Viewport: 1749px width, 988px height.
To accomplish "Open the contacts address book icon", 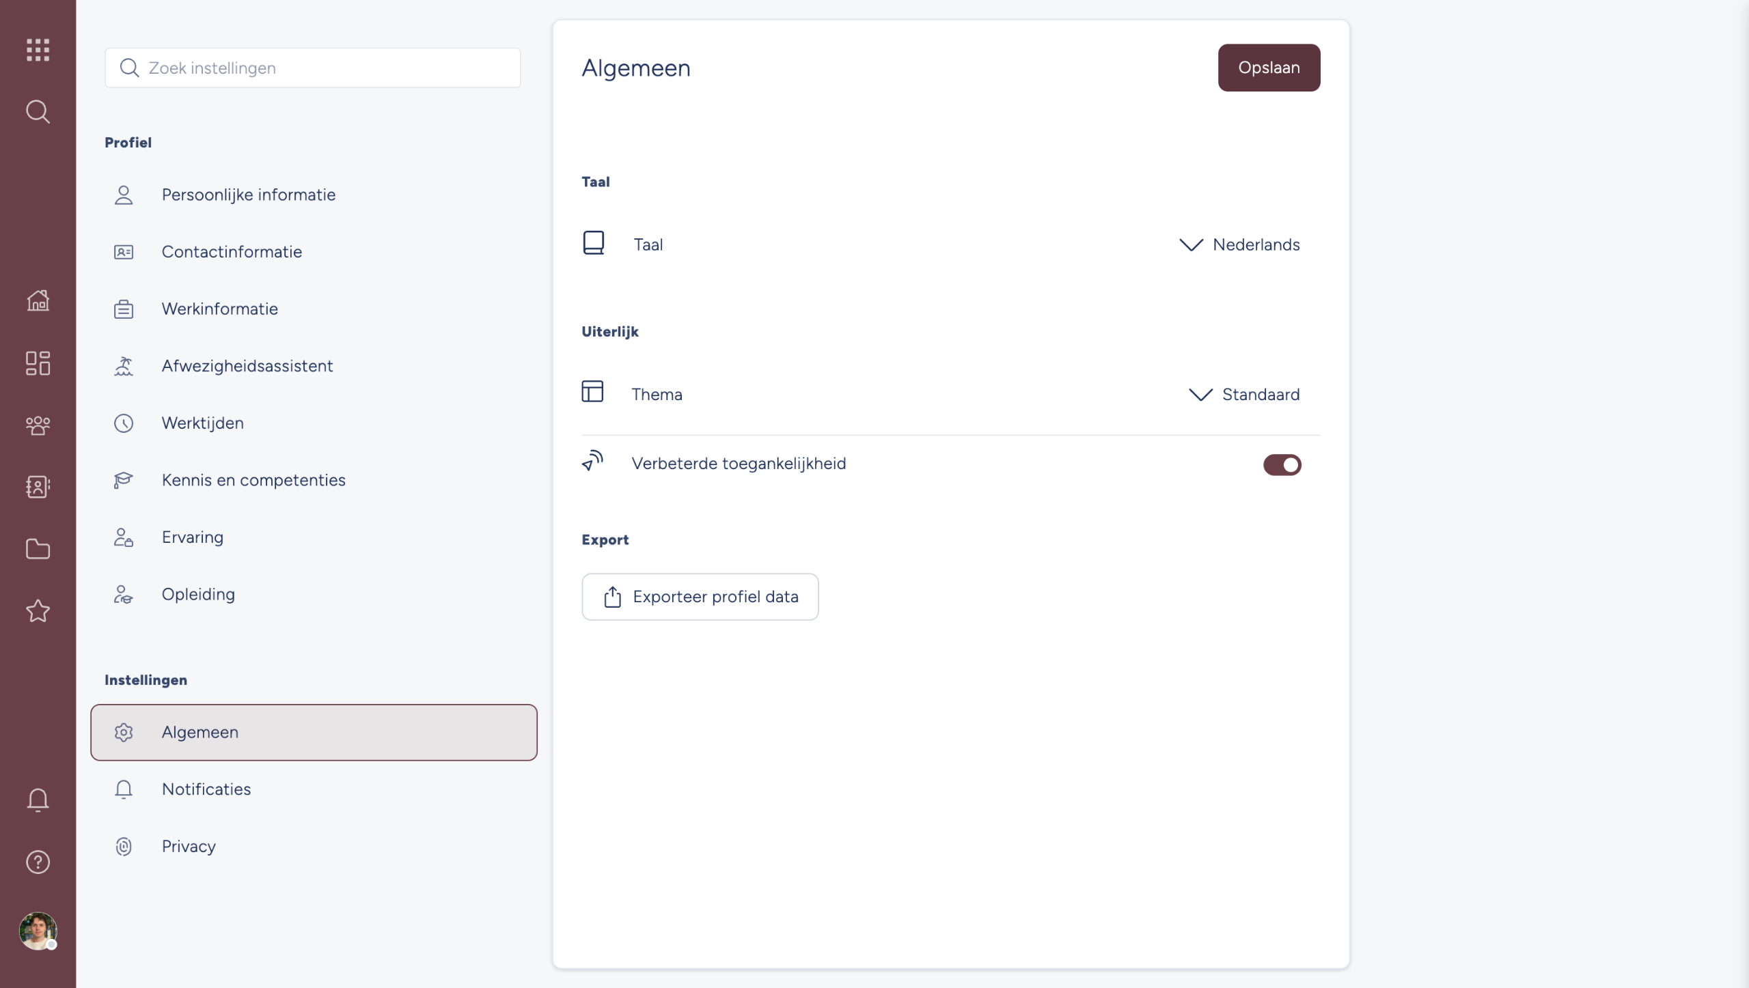I will pos(38,487).
